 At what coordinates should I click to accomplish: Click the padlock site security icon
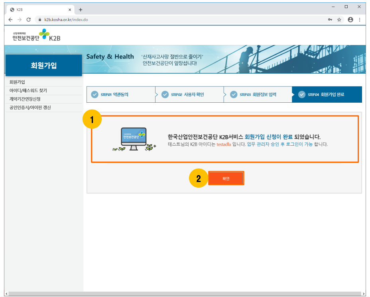(39, 20)
